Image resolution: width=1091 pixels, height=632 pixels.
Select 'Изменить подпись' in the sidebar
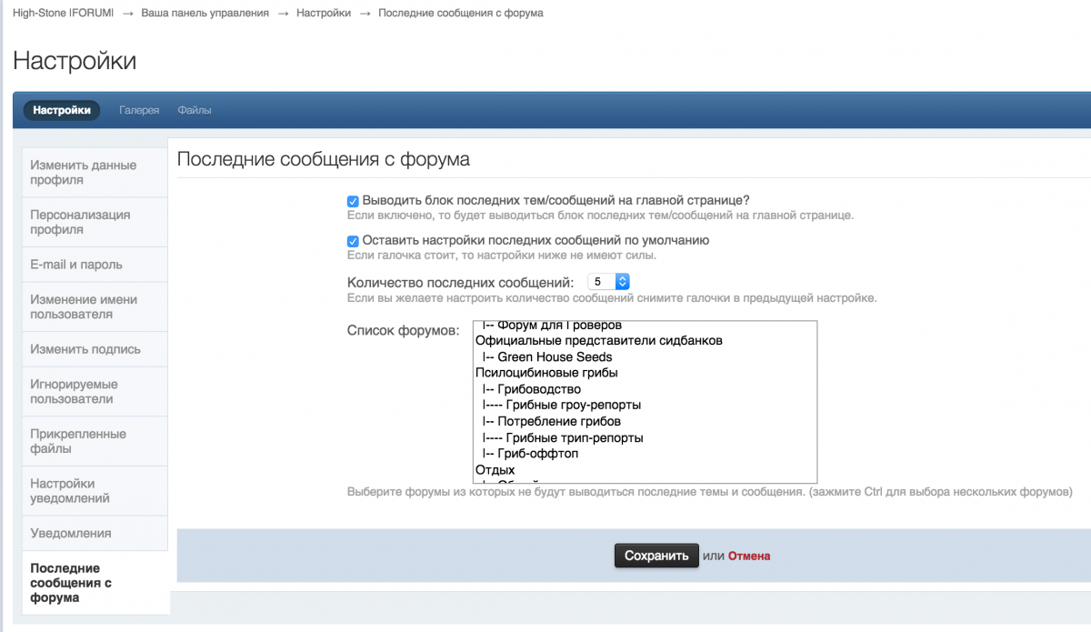click(x=95, y=349)
